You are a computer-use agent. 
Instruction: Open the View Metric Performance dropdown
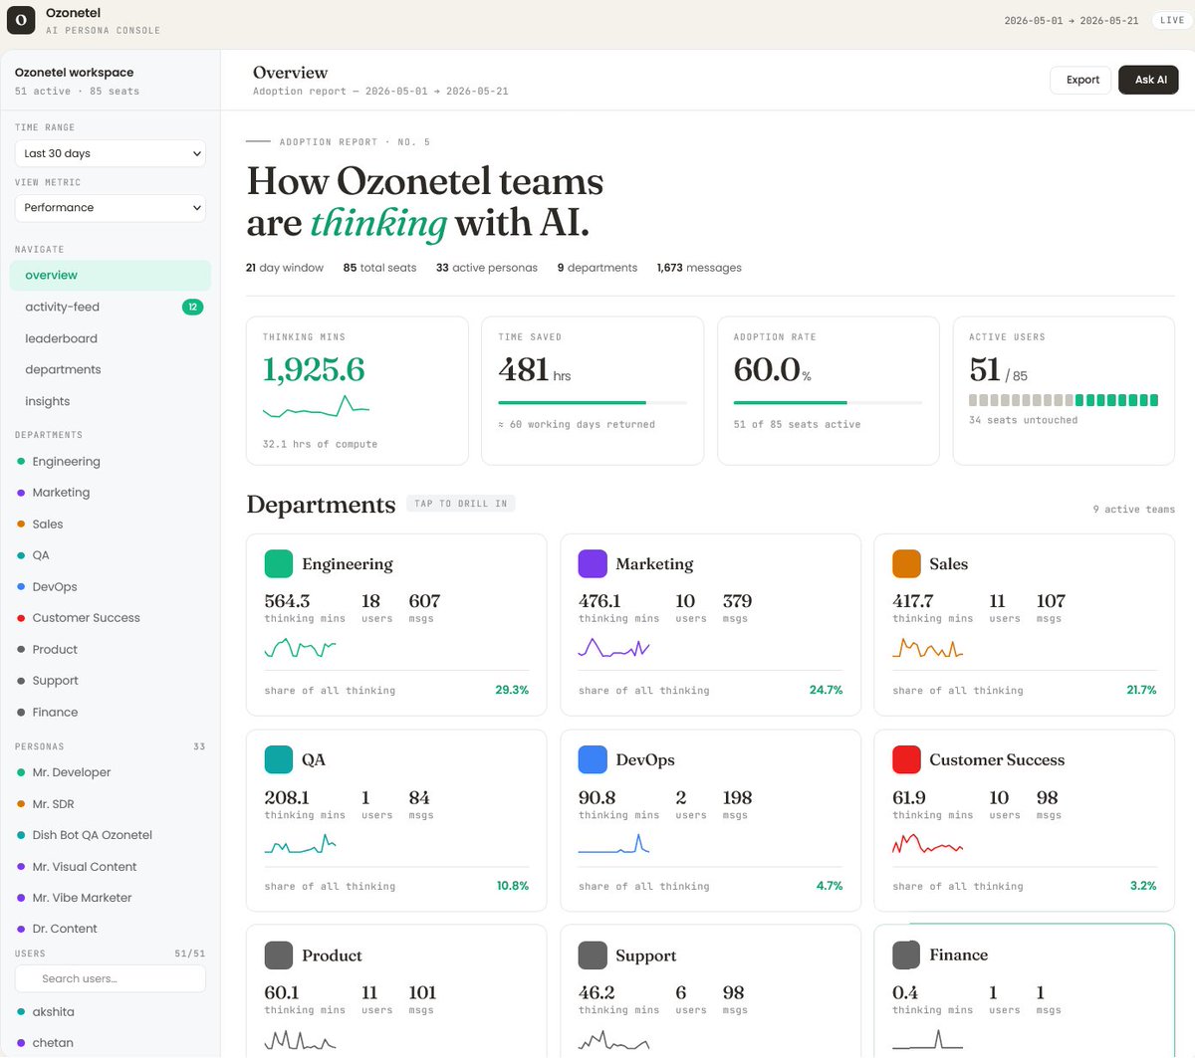[x=111, y=208]
